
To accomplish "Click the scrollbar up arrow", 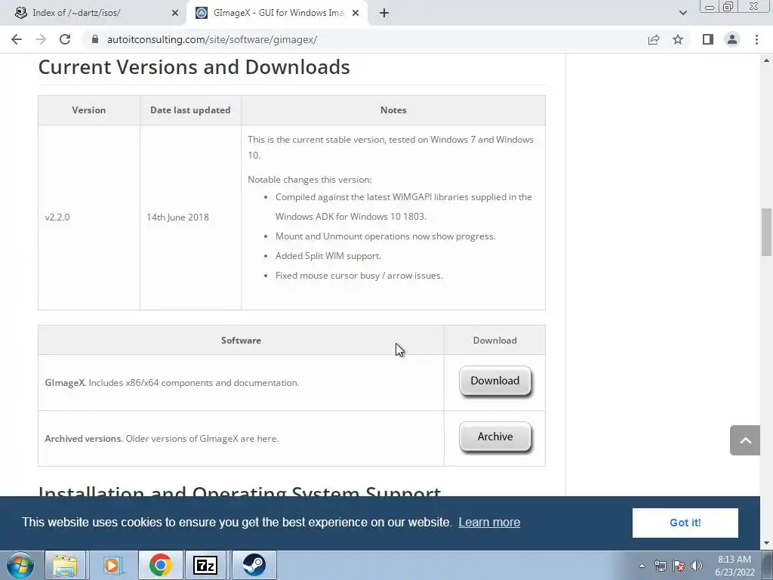I will pos(766,60).
